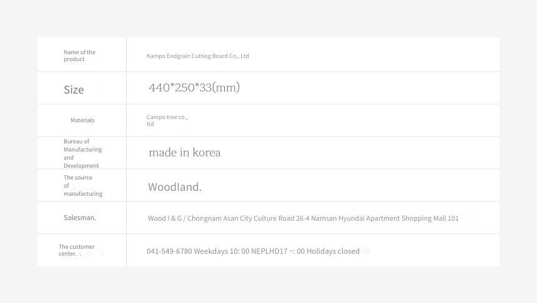Select the Woodland. value text

pyautogui.click(x=175, y=186)
